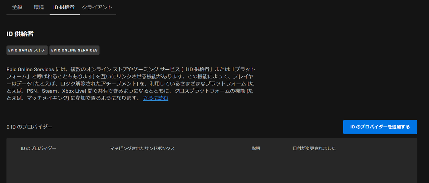Click ID のプロバイダーを追加する button
Screen dimensions: 429x183
coord(380,127)
